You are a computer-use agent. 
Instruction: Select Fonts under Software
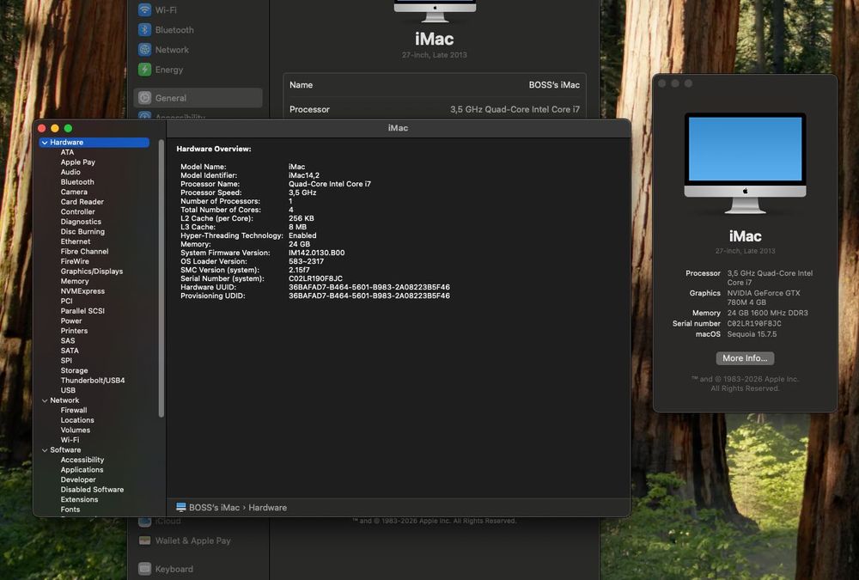(x=70, y=510)
